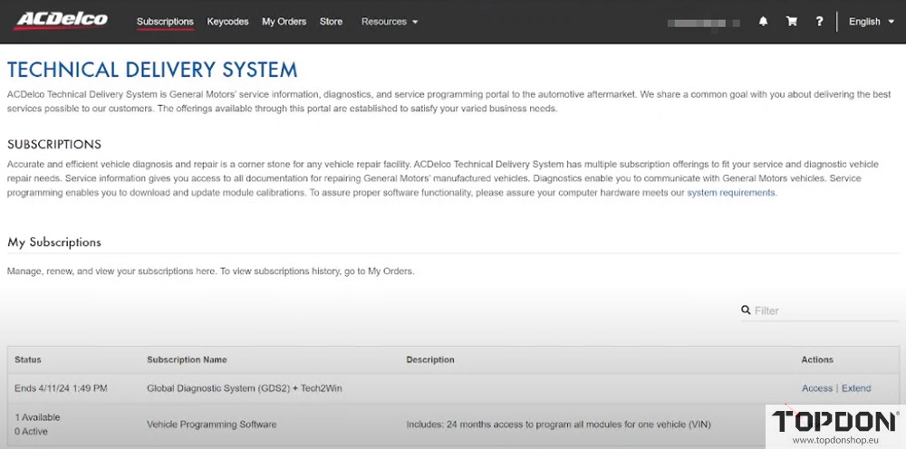Open the system requirements link
906x449 pixels.
(730, 193)
